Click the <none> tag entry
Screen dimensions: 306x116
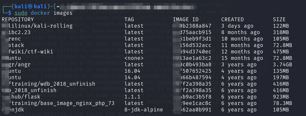[134, 58]
